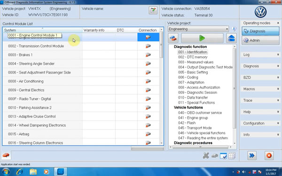Viewport: 282px width, 176px height.
Task: Click the Windows Start orb
Action: click(x=6, y=172)
